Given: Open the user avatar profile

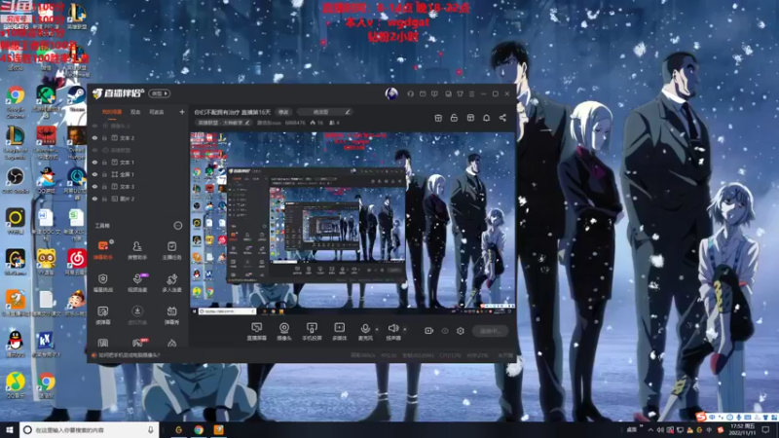Looking at the screenshot, I should pyautogui.click(x=391, y=93).
